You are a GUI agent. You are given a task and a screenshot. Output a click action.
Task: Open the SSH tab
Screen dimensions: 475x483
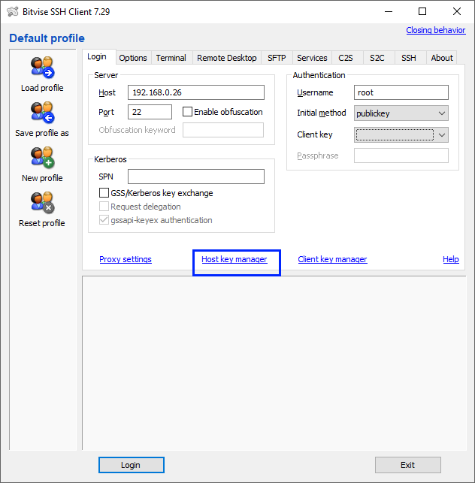409,58
